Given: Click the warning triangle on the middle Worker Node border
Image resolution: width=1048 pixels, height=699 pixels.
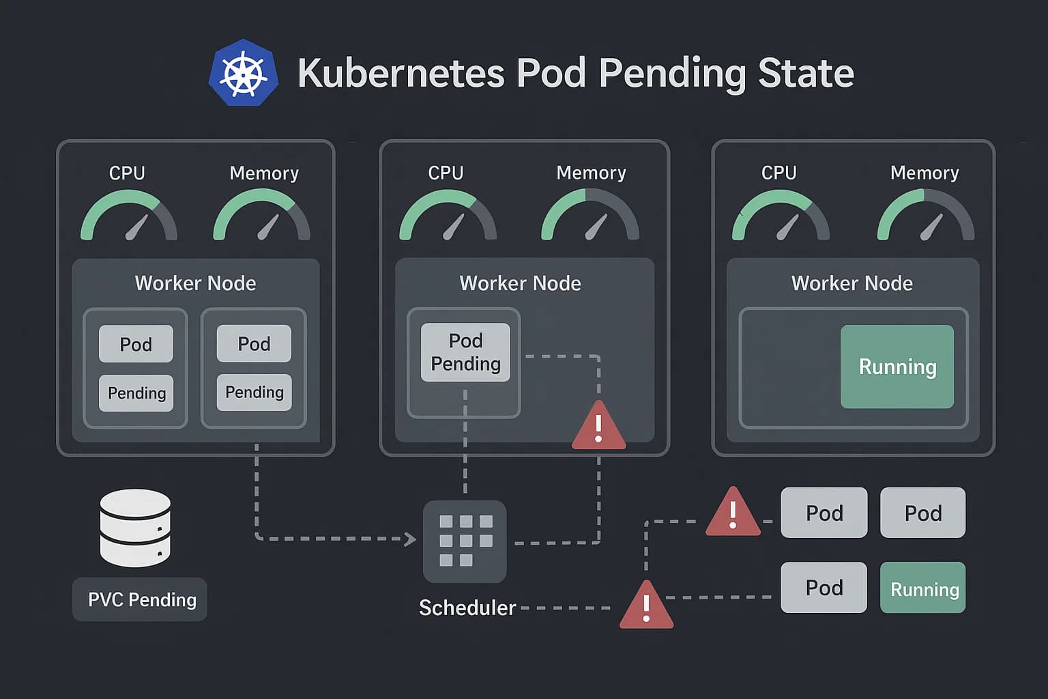Looking at the screenshot, I should coord(598,425).
